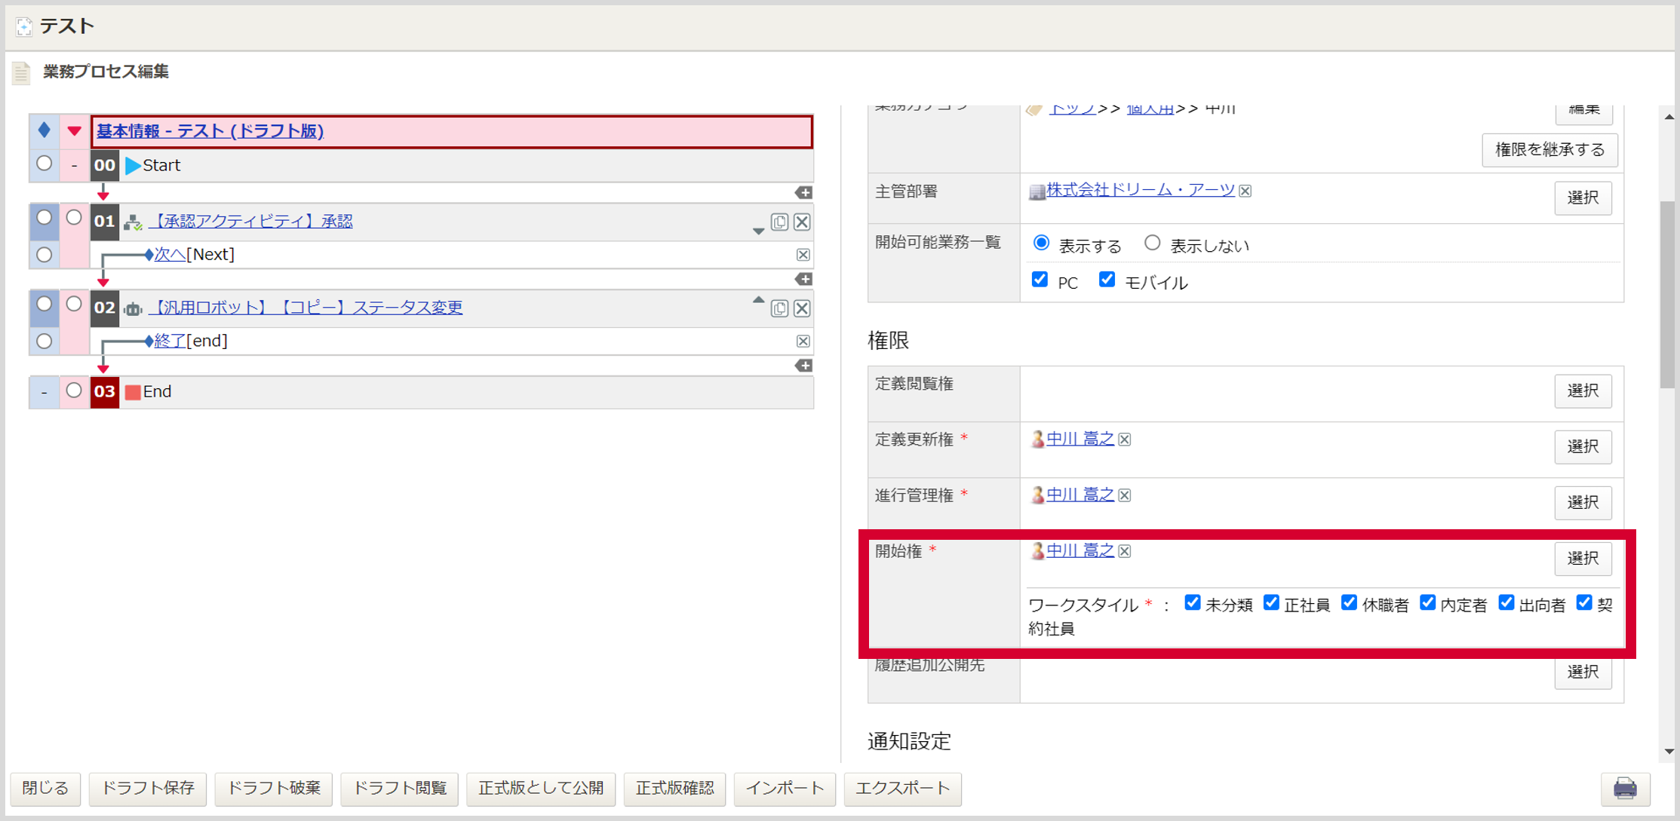Click the 権限を継承する button

pyautogui.click(x=1549, y=150)
